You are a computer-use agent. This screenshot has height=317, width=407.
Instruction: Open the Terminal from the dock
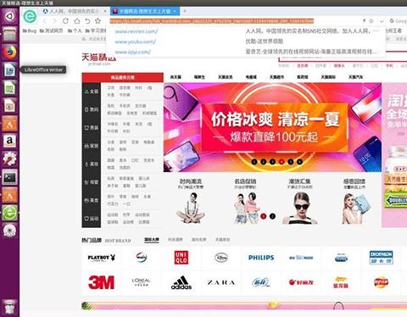9,177
